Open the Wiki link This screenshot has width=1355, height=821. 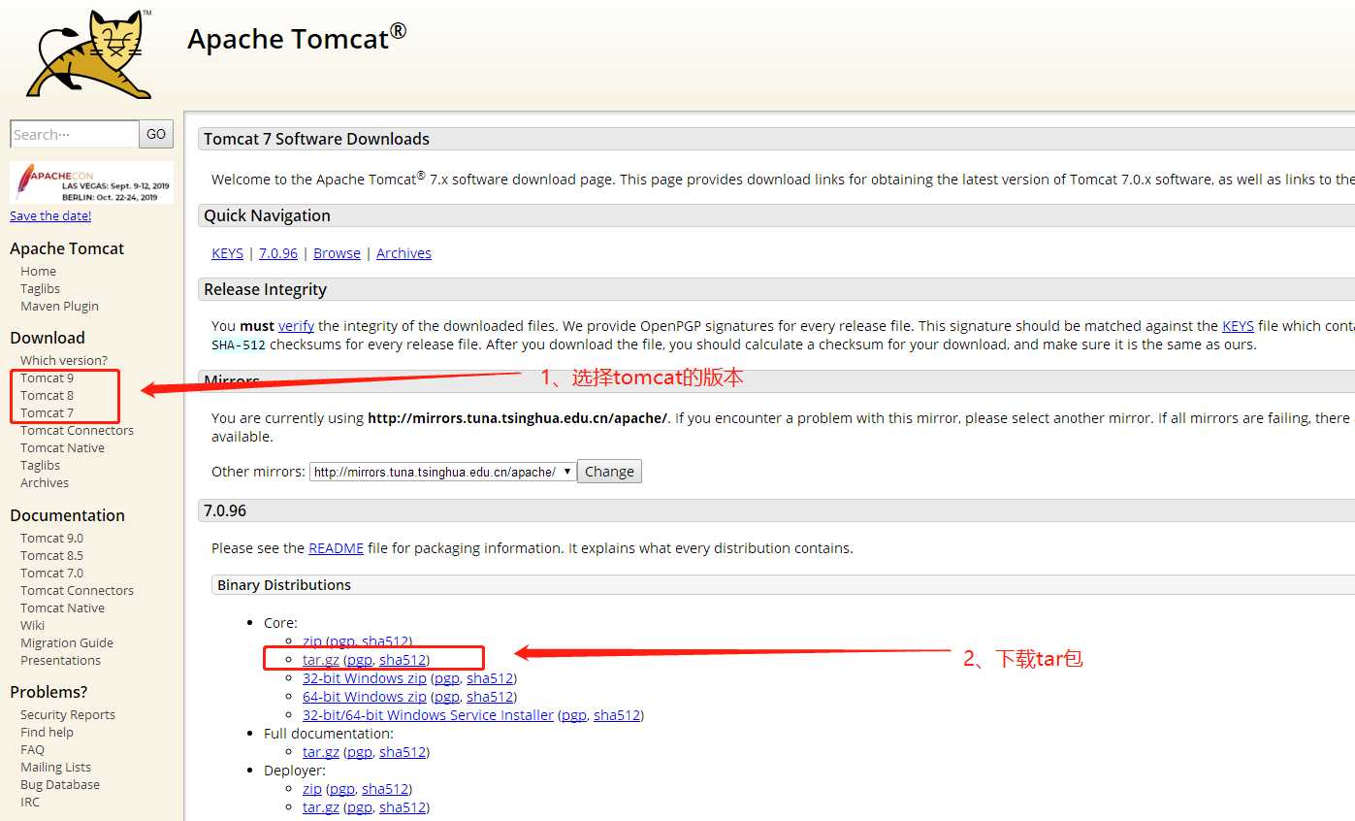tap(32, 625)
